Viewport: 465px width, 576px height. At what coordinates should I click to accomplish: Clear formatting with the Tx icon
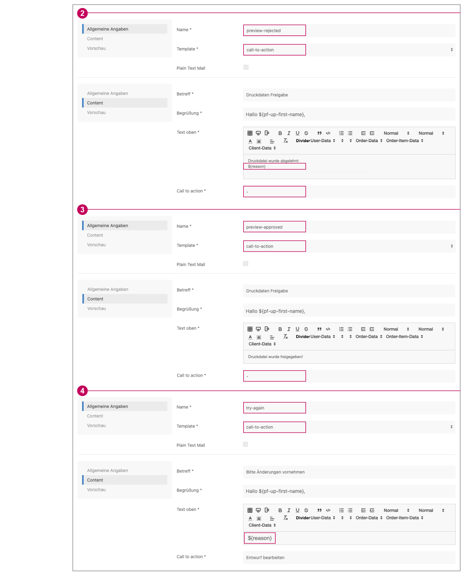coord(285,141)
